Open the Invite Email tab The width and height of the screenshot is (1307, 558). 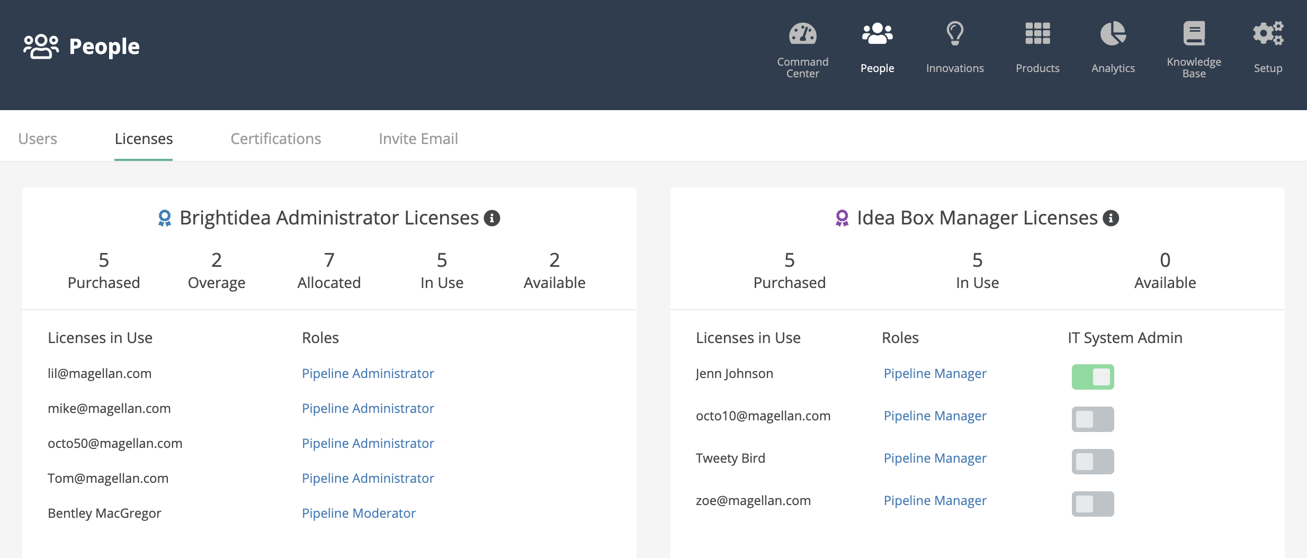tap(418, 139)
